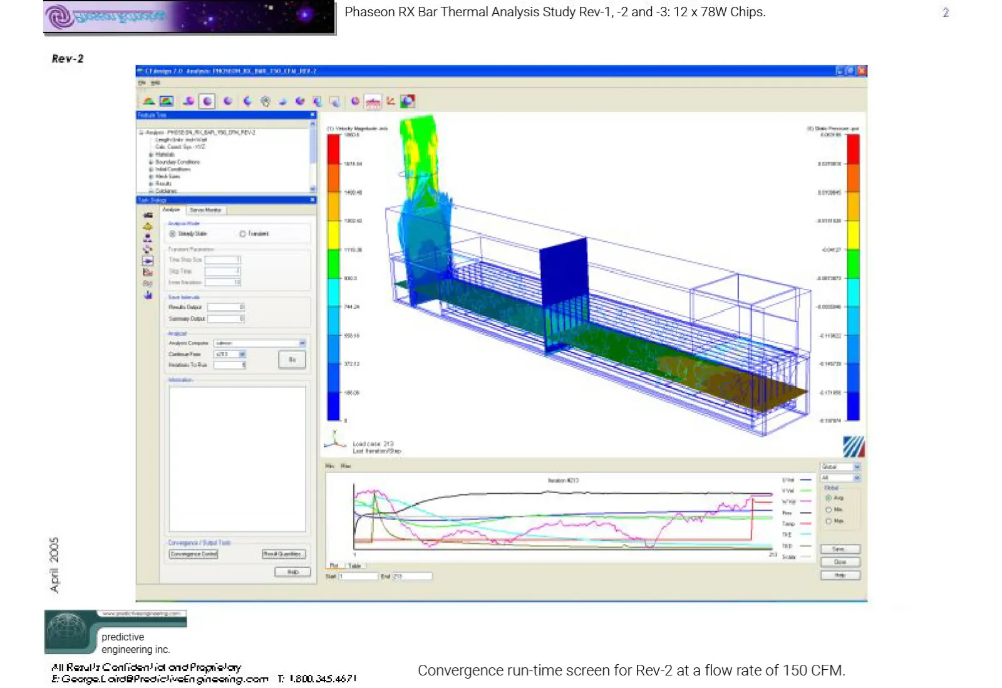
Task: Expand the Materials tree node
Action: tap(151, 154)
